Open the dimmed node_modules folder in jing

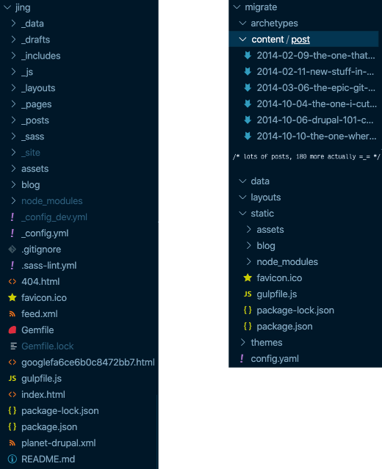(x=52, y=201)
